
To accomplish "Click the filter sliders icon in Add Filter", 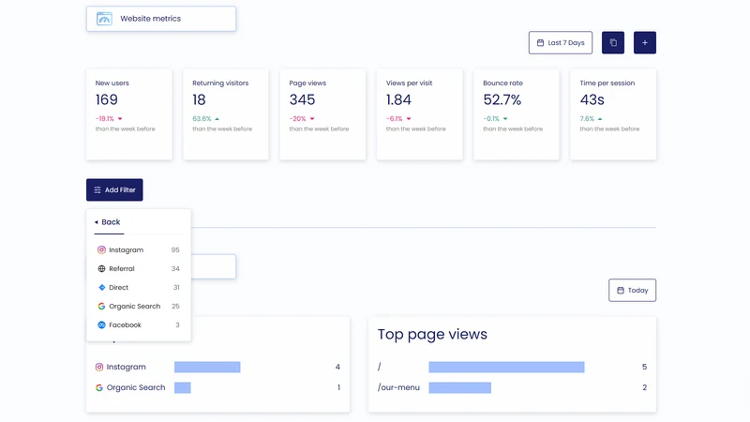I will coord(97,190).
